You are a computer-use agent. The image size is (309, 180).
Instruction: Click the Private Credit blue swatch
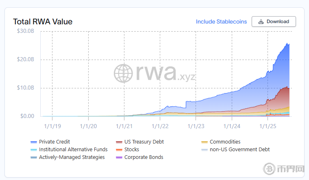pos(34,142)
